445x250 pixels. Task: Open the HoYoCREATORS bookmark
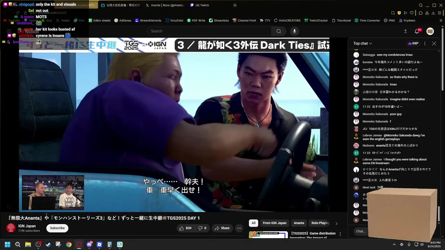(287, 20)
